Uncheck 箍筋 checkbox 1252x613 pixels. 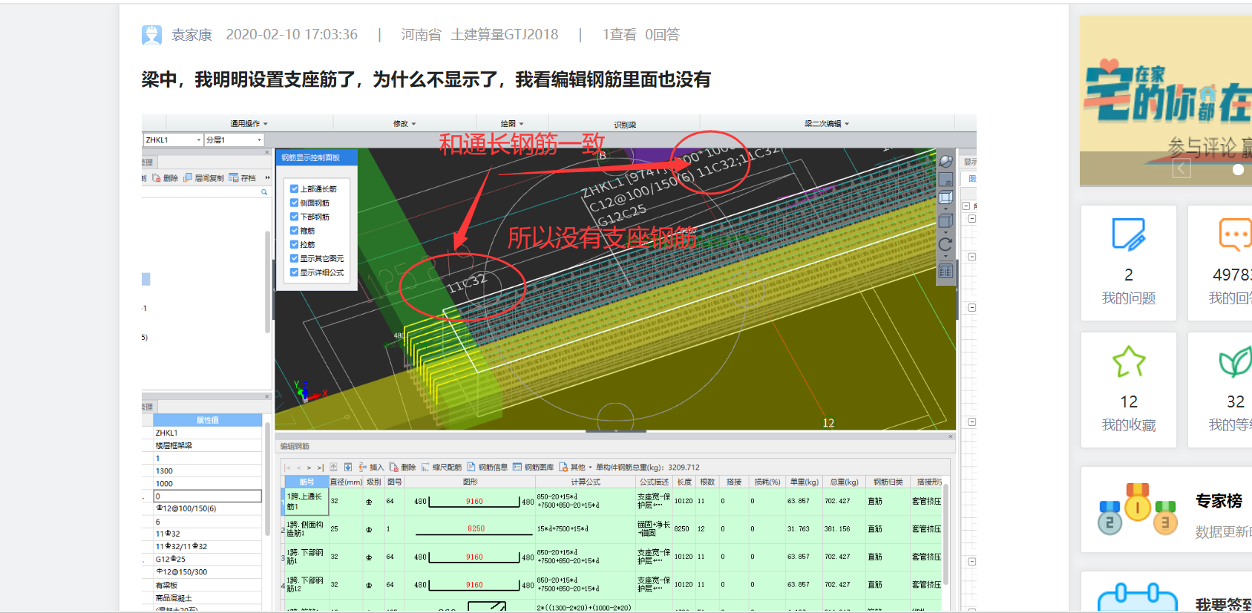pyautogui.click(x=295, y=231)
